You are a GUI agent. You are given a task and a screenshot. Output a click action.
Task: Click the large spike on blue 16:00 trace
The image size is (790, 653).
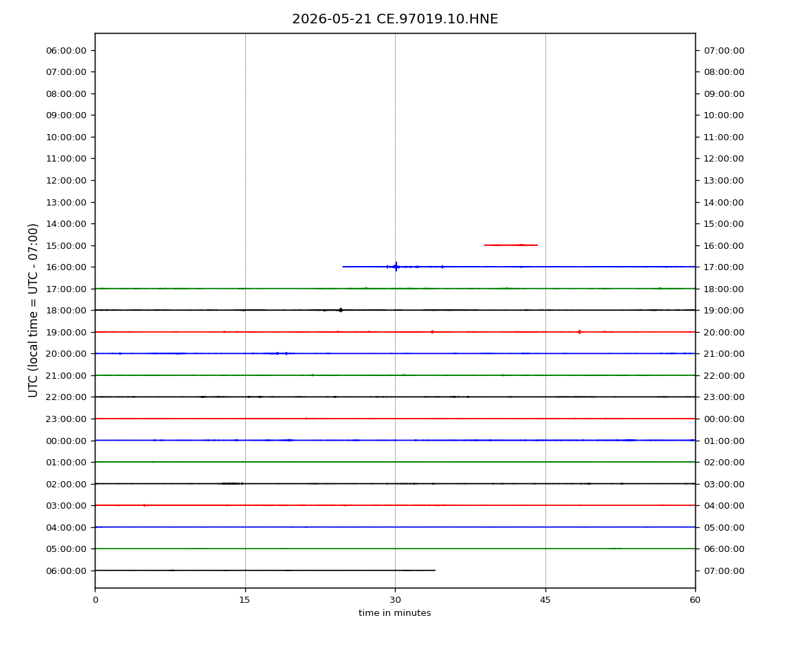pos(396,266)
